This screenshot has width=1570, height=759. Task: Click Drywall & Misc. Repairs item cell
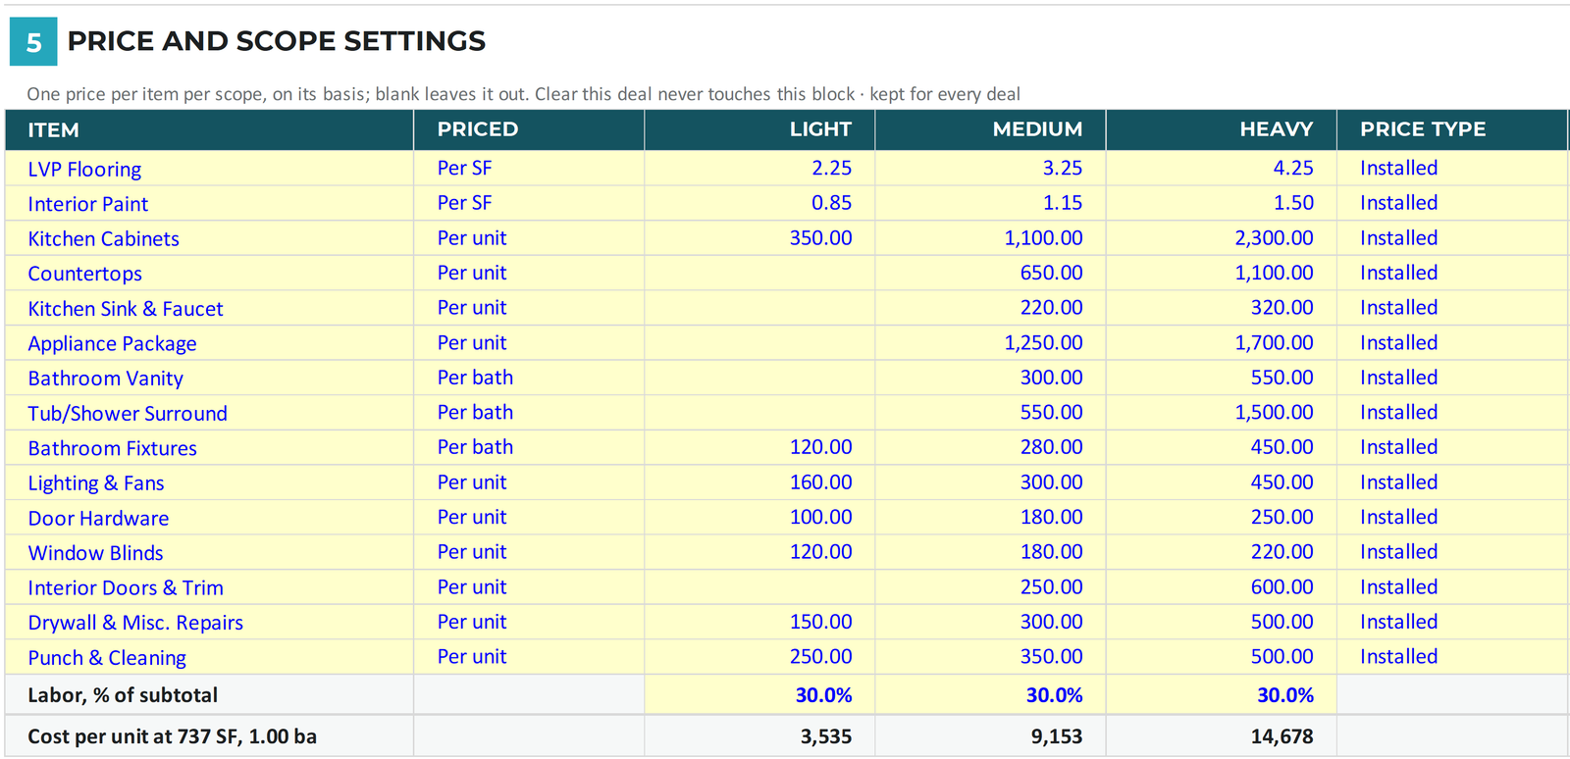(209, 622)
